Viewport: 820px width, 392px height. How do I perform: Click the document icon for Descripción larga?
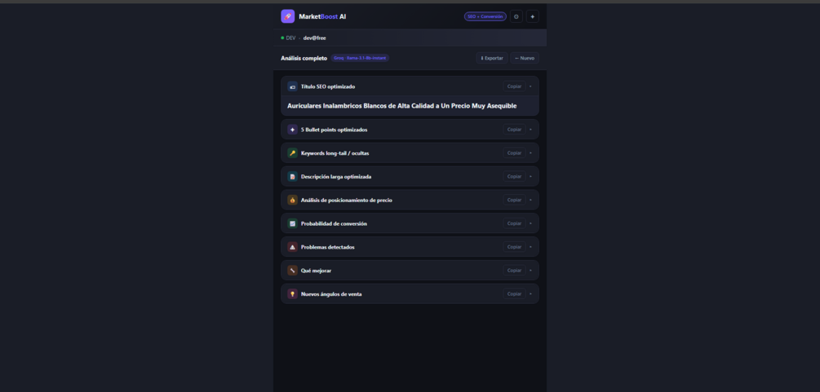(x=292, y=177)
